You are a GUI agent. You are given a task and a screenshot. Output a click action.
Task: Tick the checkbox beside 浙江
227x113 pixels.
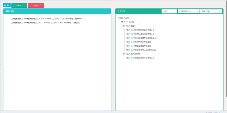tap(122, 18)
